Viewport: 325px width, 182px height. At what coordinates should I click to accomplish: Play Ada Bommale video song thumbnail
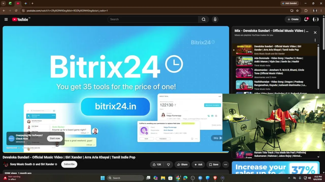244,61
